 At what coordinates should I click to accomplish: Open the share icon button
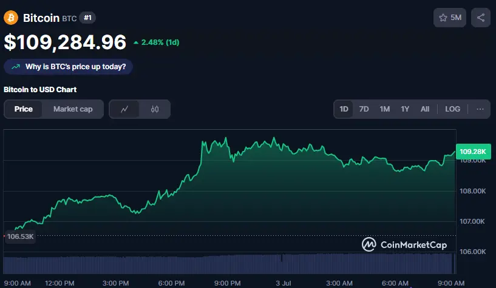click(x=480, y=18)
